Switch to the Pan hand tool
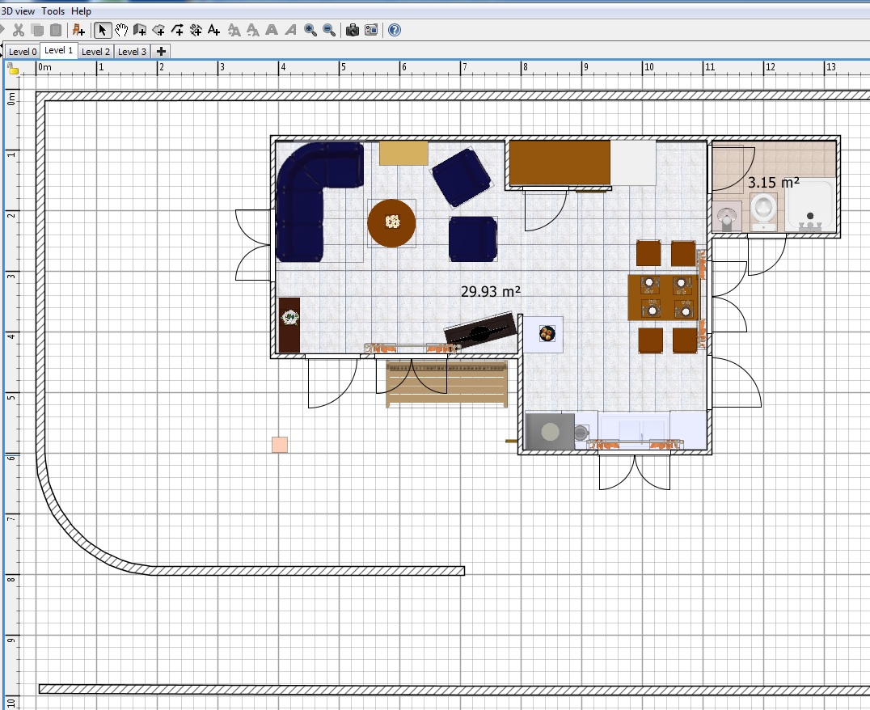 coord(121,30)
